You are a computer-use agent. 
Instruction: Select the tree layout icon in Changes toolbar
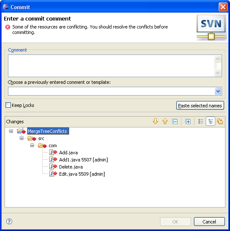(x=211, y=122)
